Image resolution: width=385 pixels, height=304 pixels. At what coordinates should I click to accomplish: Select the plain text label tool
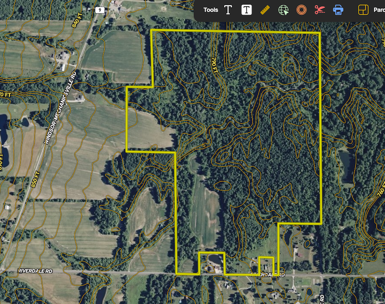(229, 10)
